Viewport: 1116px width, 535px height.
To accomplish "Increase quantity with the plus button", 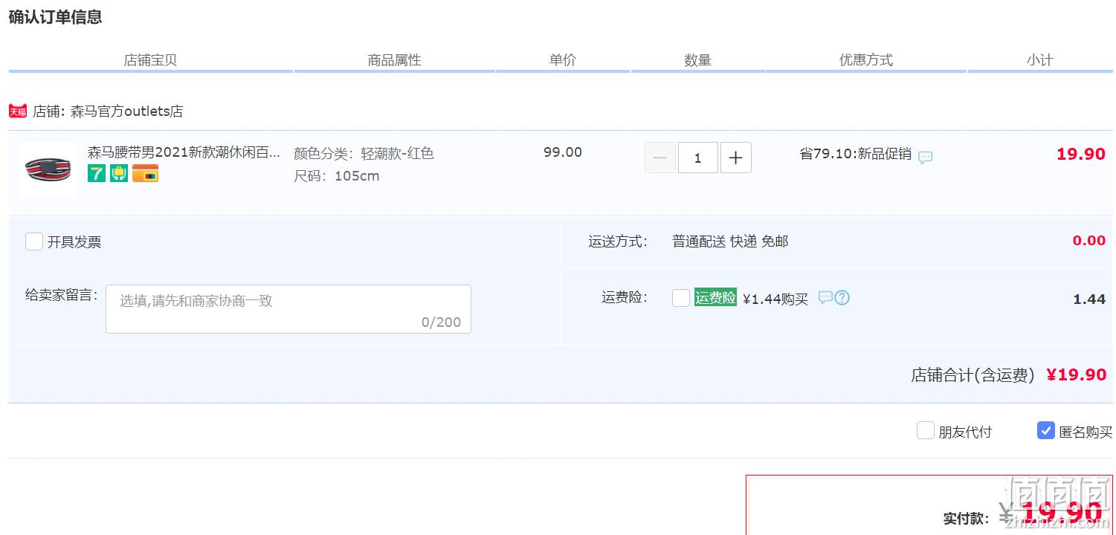I will (x=736, y=158).
